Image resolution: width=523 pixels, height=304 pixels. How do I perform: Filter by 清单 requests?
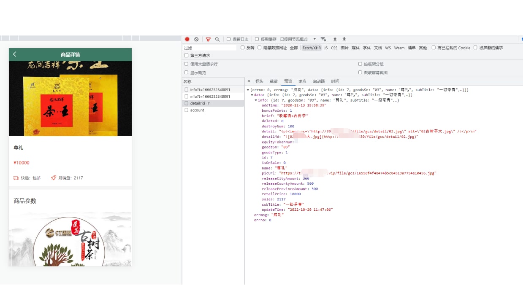tap(412, 48)
